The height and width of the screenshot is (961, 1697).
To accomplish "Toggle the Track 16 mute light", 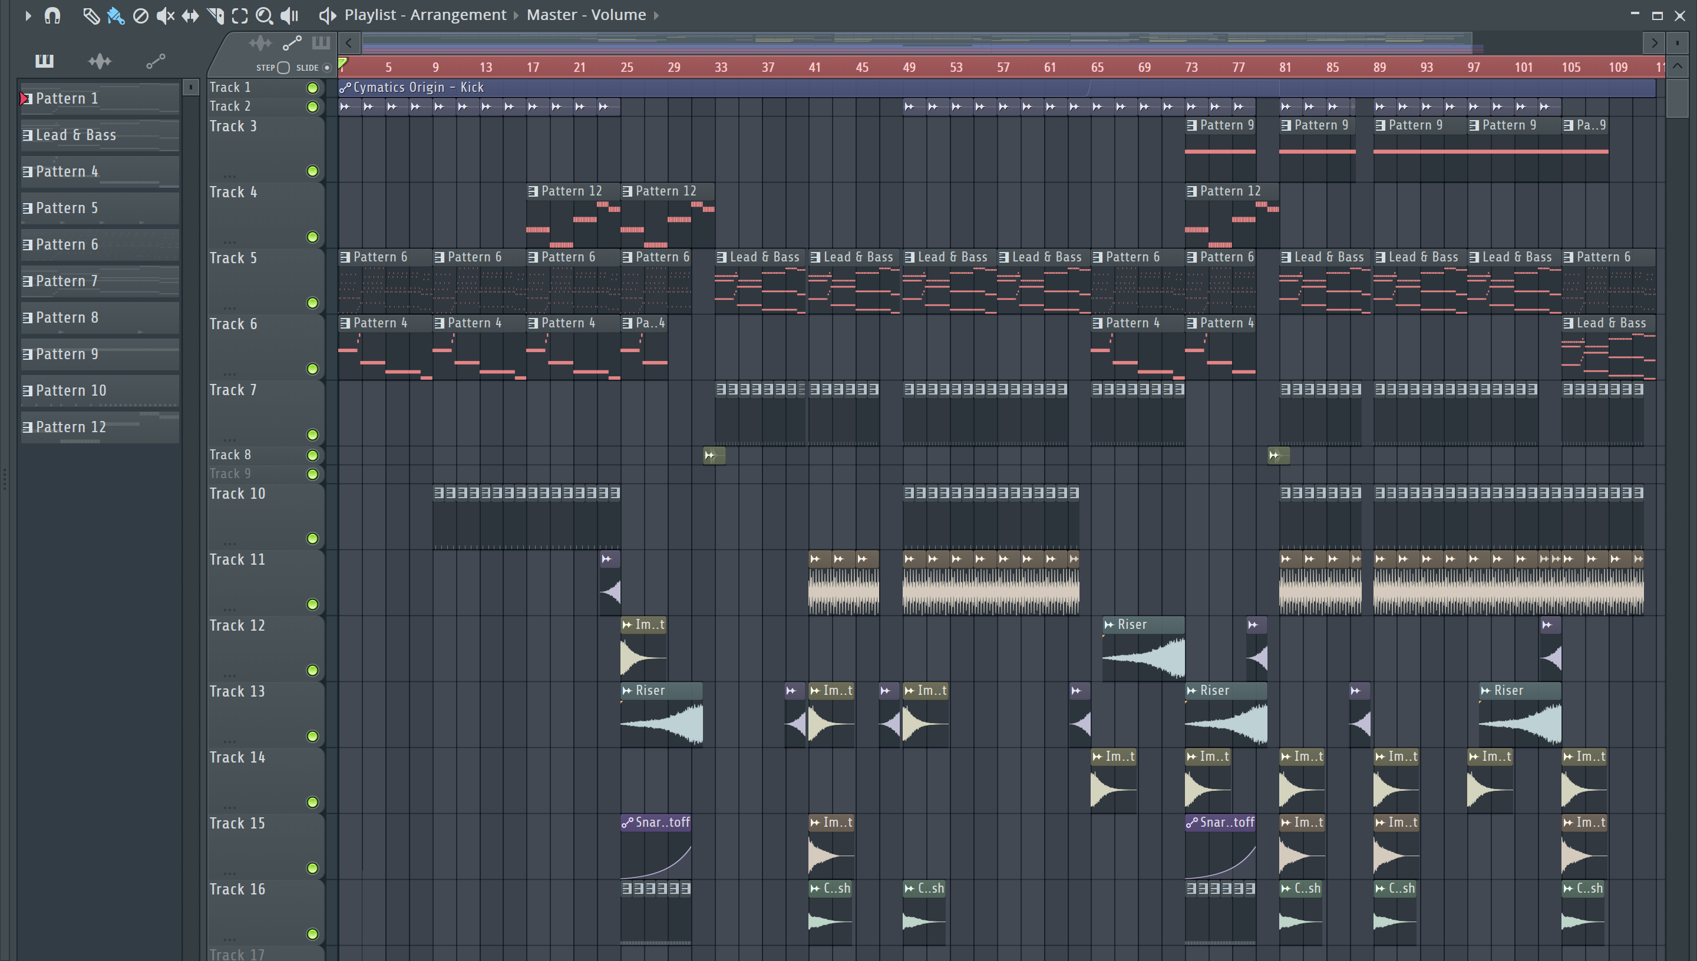I will [312, 934].
